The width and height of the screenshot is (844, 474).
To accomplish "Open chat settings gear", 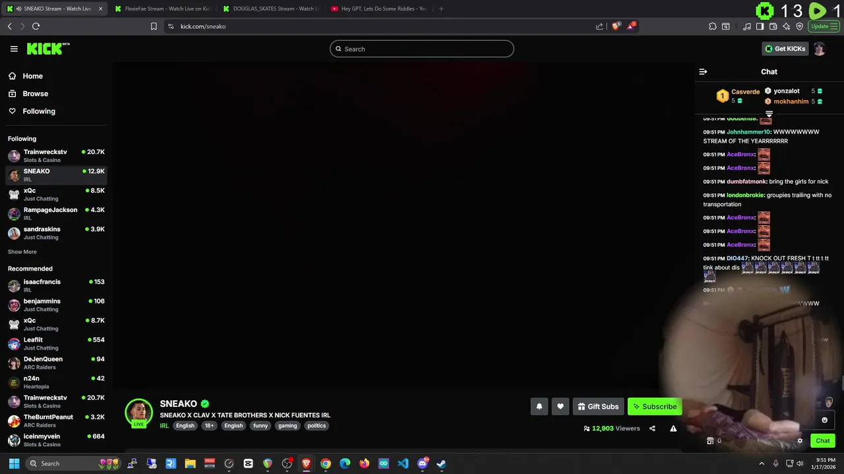I will tap(800, 441).
